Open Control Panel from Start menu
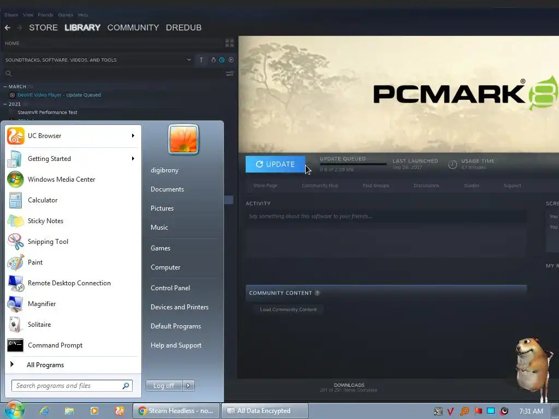The width and height of the screenshot is (559, 419). 170,288
